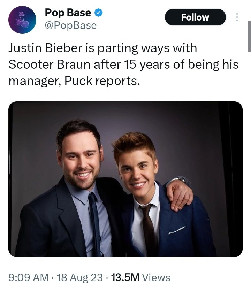The image size is (251, 291).
Task: Open the tweet photo in full view
Action: 125,179
